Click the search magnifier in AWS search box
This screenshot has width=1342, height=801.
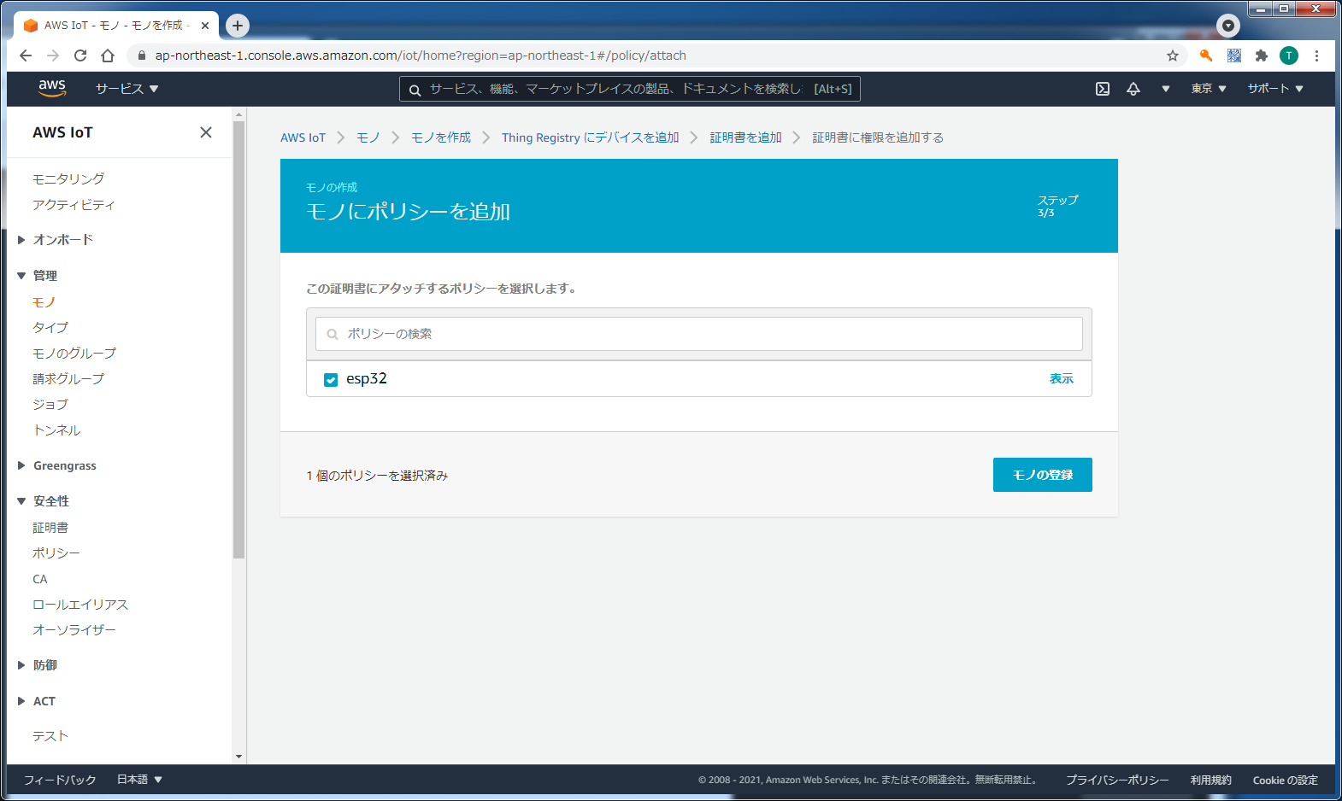(415, 90)
